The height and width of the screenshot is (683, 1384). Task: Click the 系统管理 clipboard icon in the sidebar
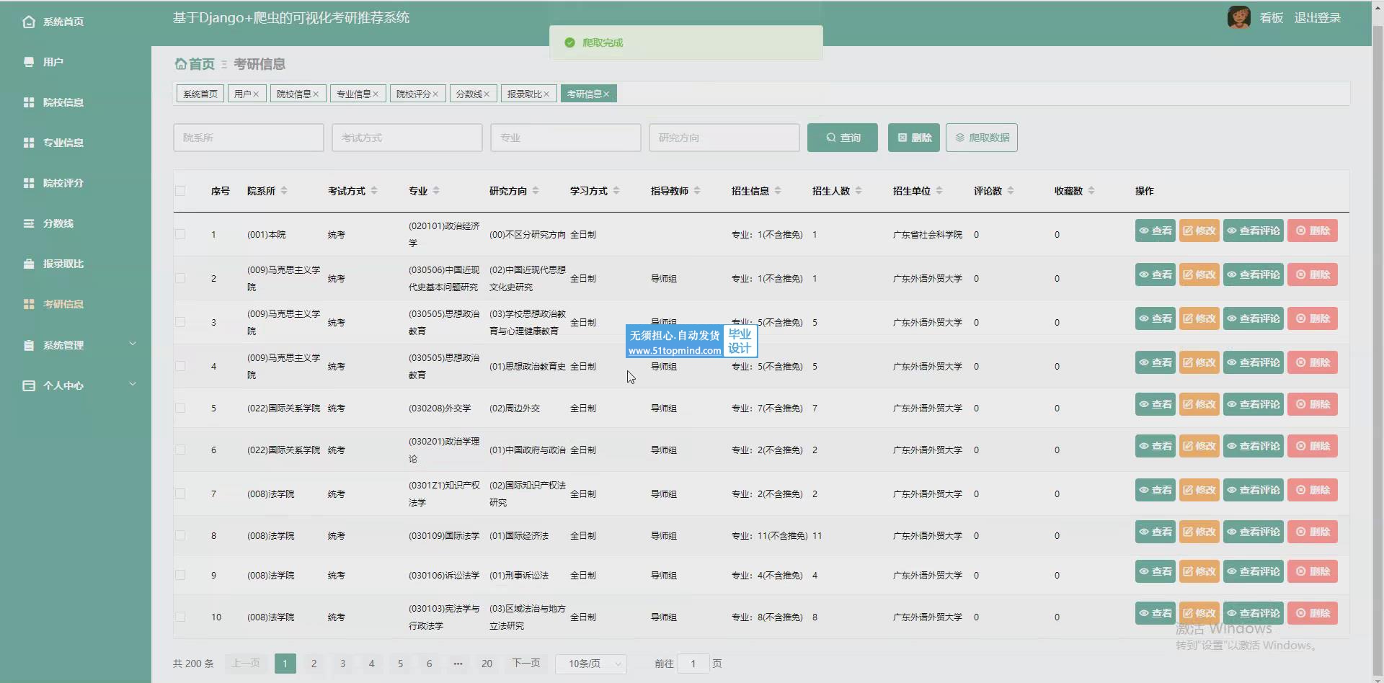29,345
